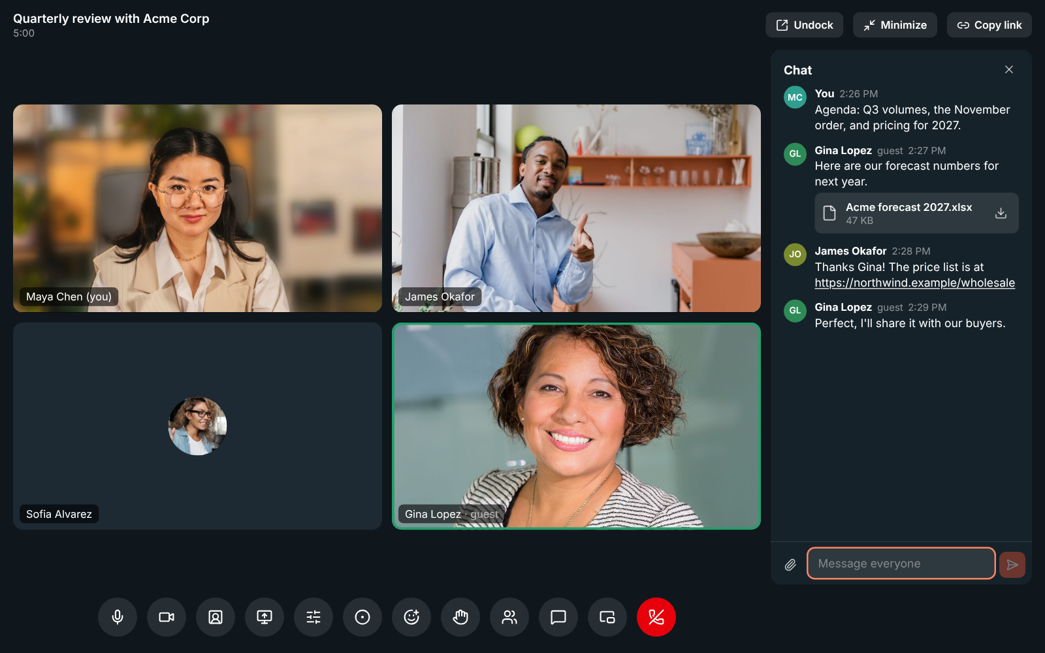
Task: Leave the call with red button
Action: (x=656, y=617)
